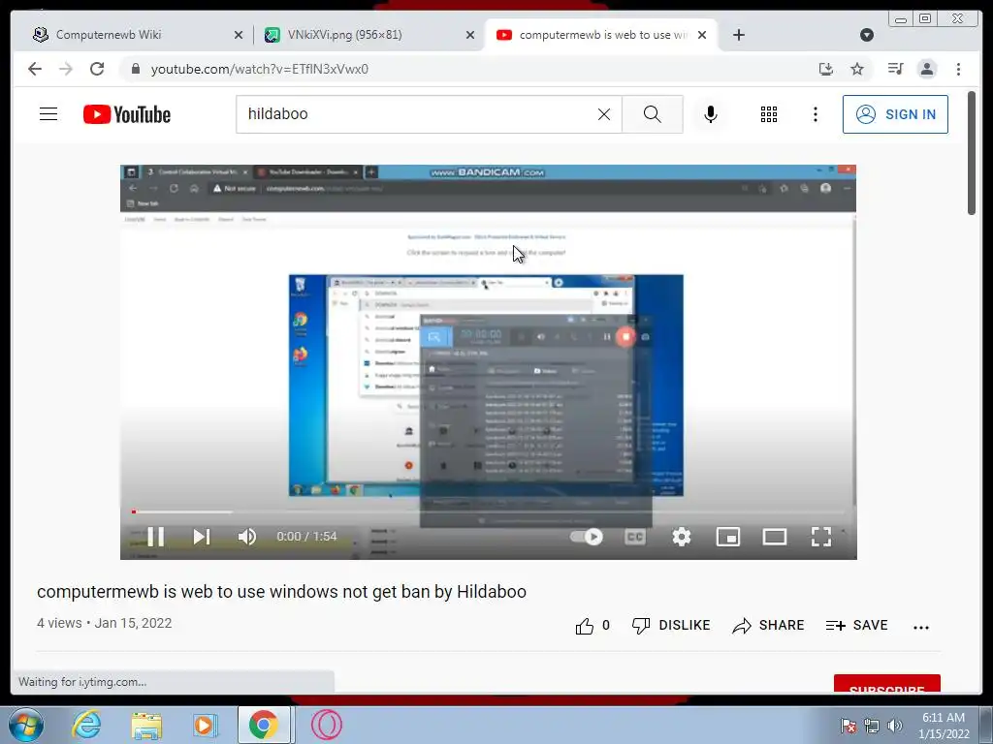Open the player settings gear
Screen dimensions: 993x744
(682, 537)
